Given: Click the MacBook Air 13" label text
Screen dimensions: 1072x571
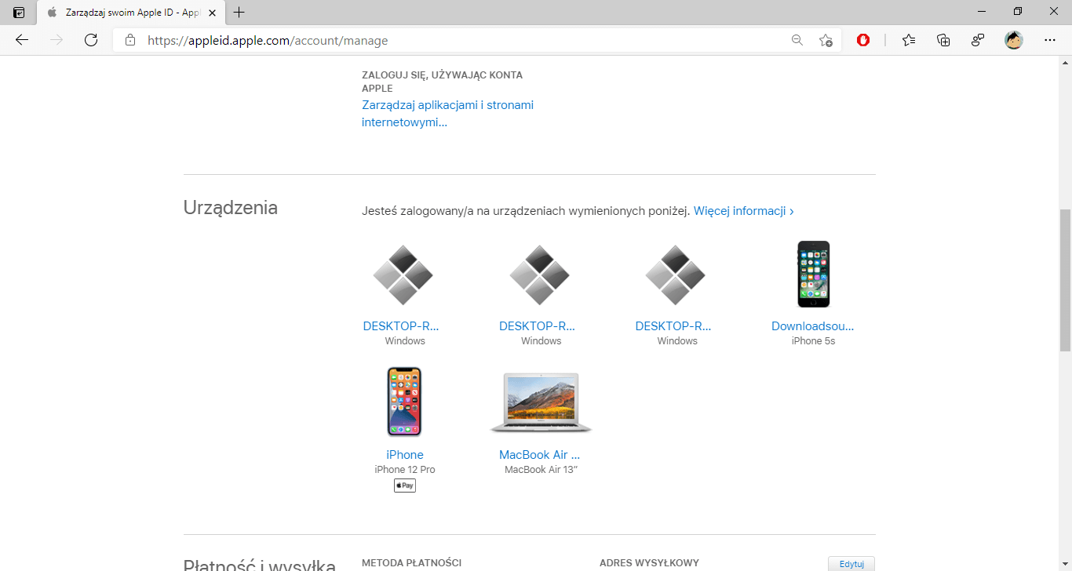Looking at the screenshot, I should [x=541, y=470].
